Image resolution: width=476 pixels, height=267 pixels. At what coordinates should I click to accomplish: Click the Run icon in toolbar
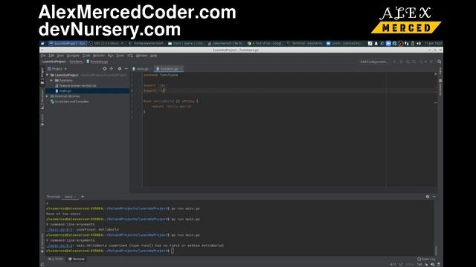395,62
